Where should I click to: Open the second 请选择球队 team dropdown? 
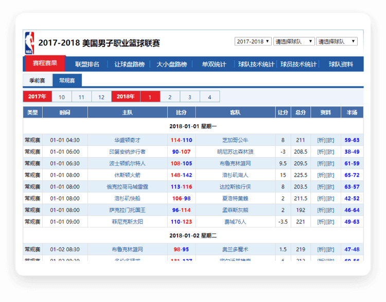(337, 41)
